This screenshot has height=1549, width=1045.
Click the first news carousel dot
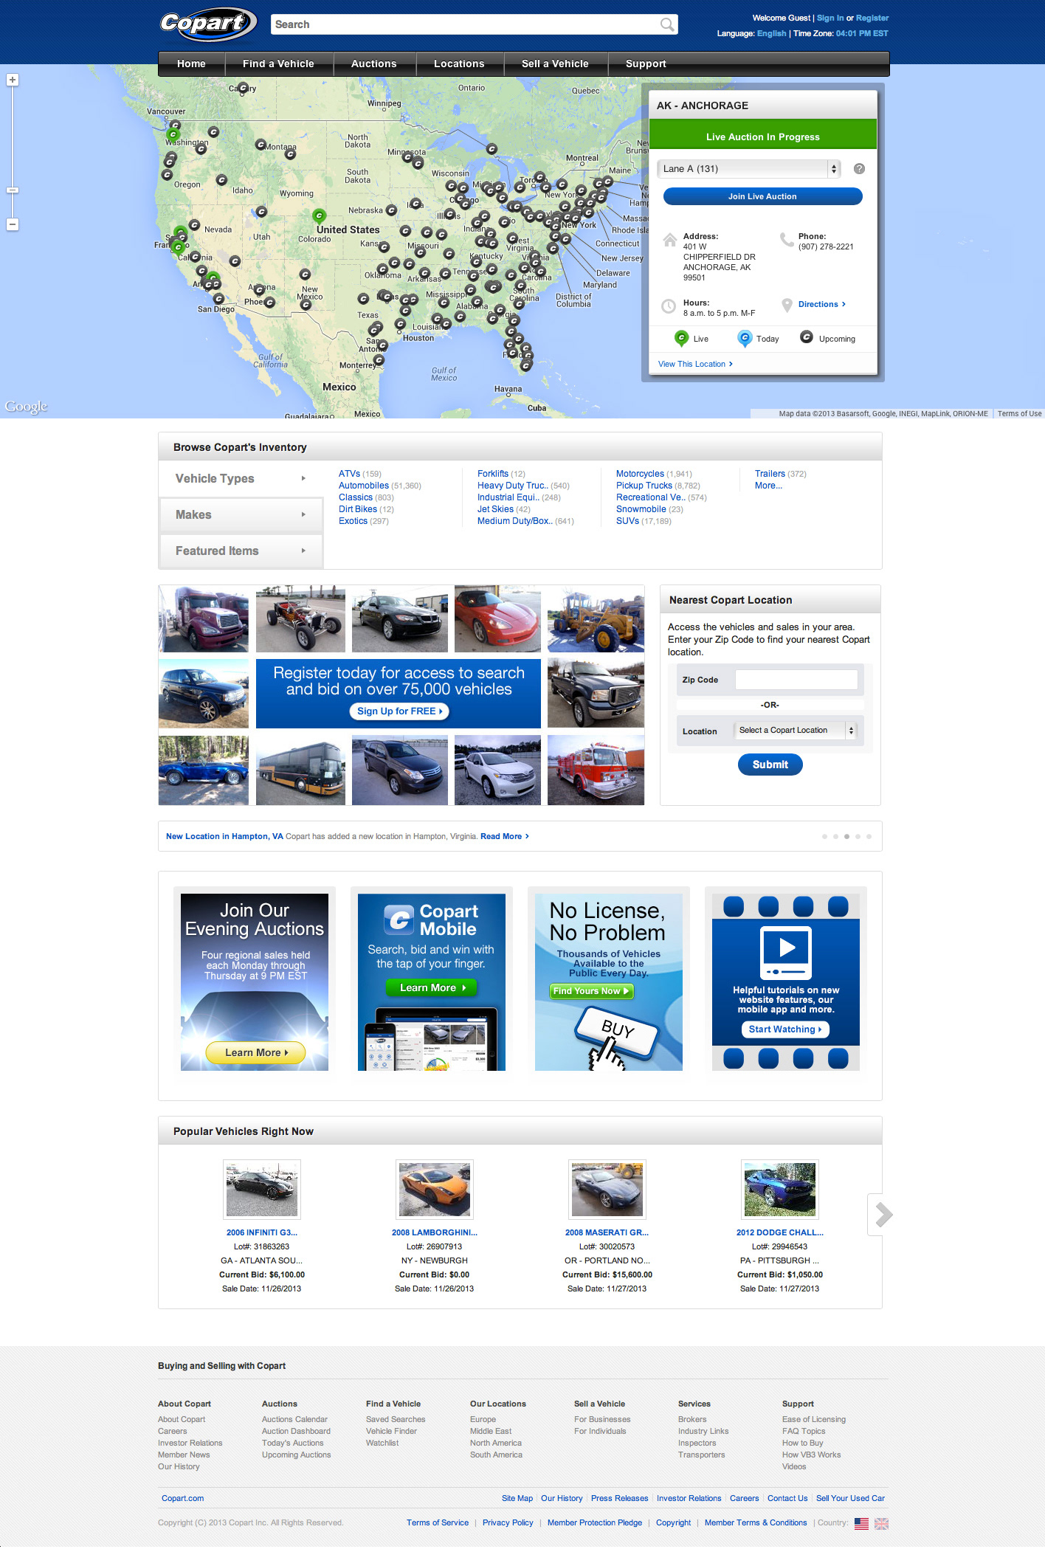click(x=824, y=837)
